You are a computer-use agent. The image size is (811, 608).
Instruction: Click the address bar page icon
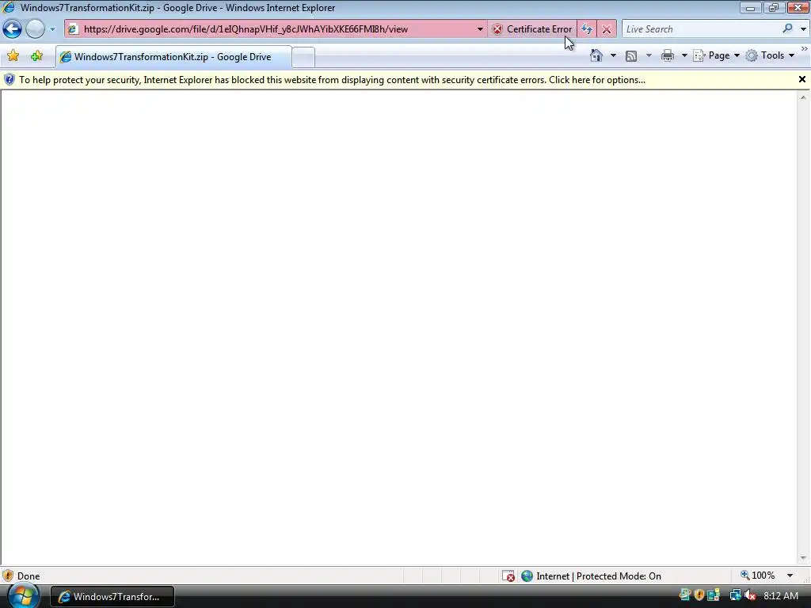[73, 29]
